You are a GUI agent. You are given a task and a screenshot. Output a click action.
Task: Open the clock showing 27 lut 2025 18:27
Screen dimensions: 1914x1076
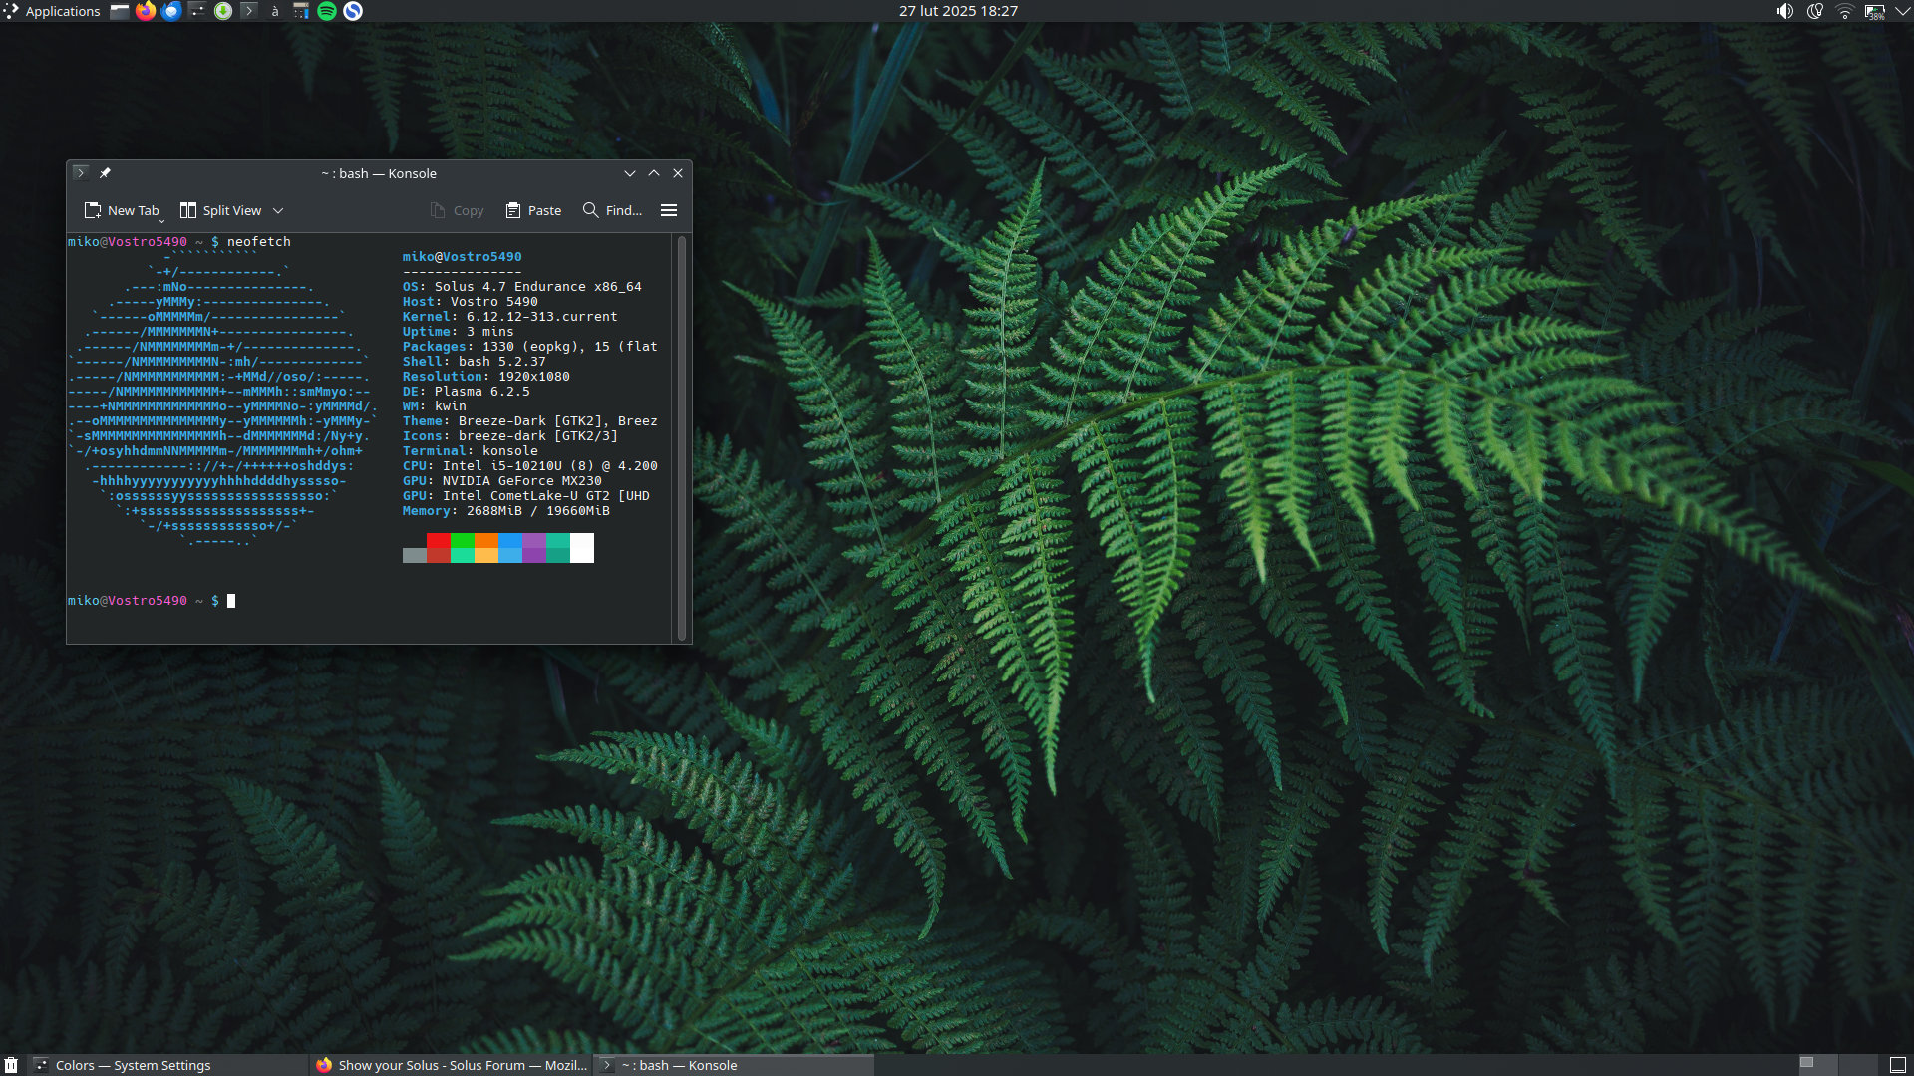coord(958,11)
